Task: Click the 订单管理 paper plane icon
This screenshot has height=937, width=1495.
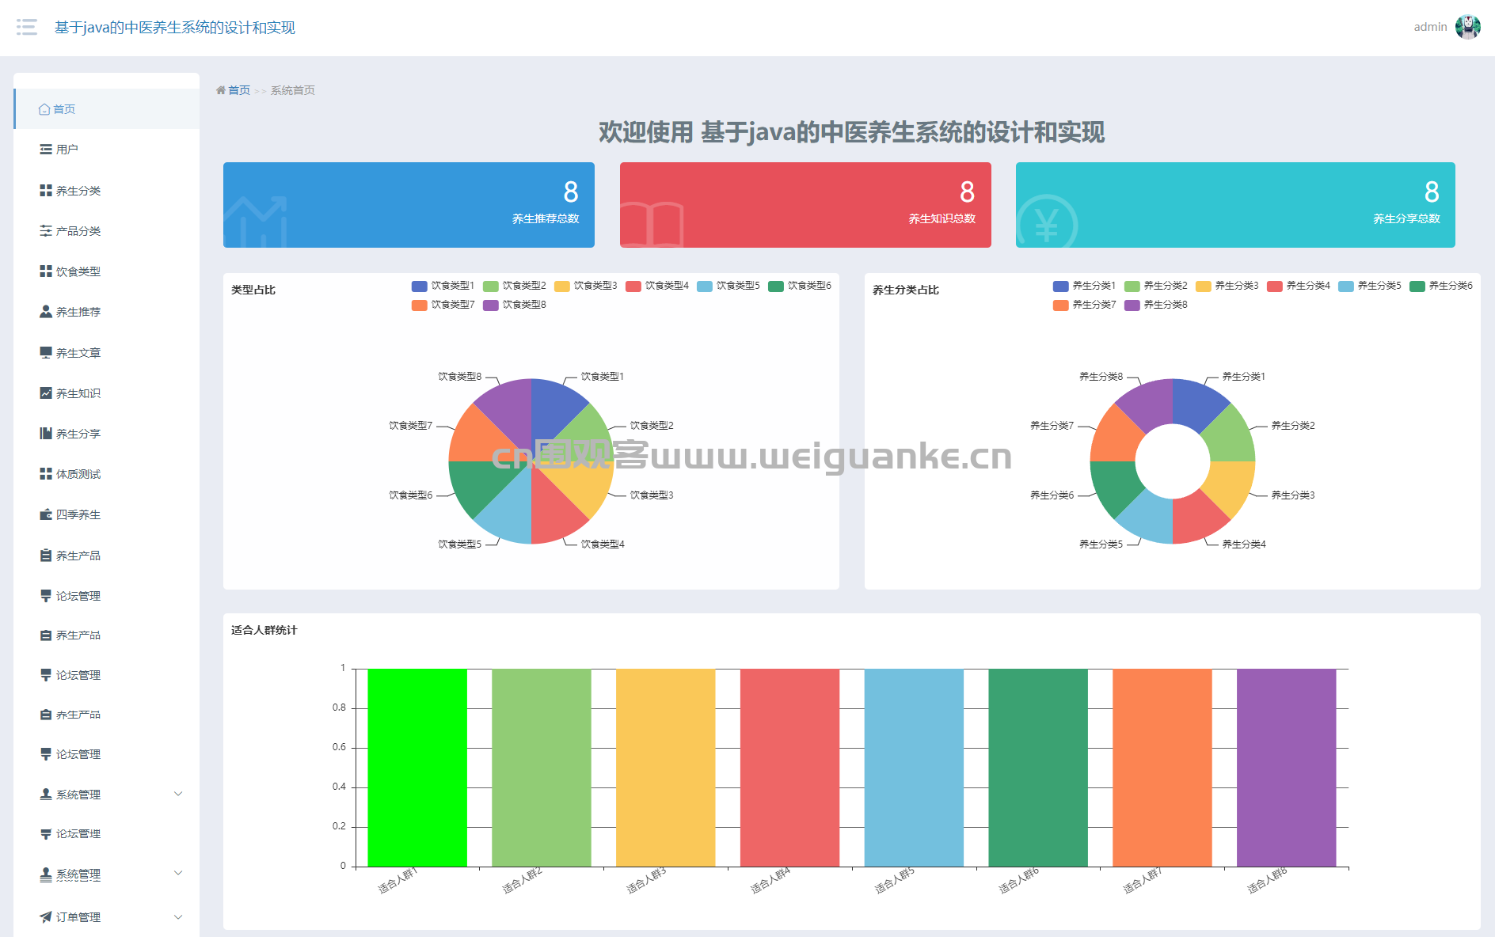Action: click(x=46, y=917)
